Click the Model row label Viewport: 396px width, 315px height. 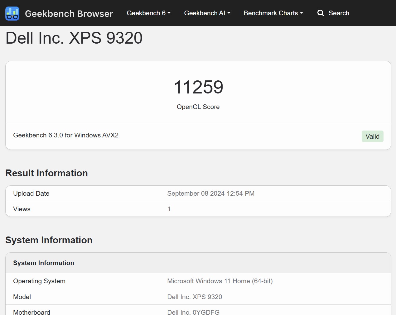pos(22,297)
